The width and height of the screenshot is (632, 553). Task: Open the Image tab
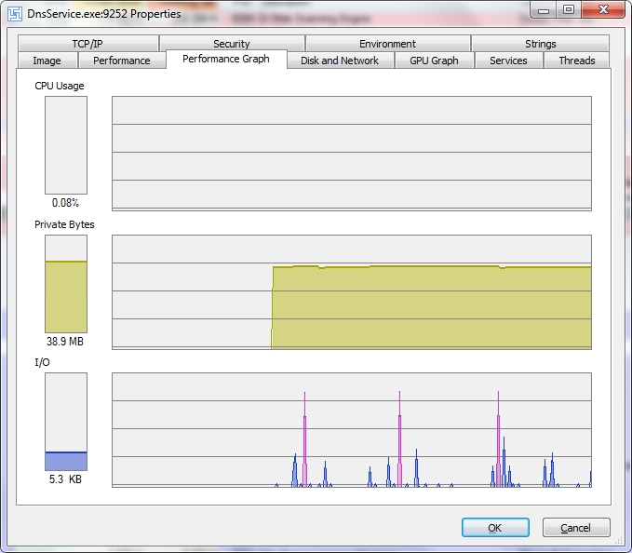(47, 61)
